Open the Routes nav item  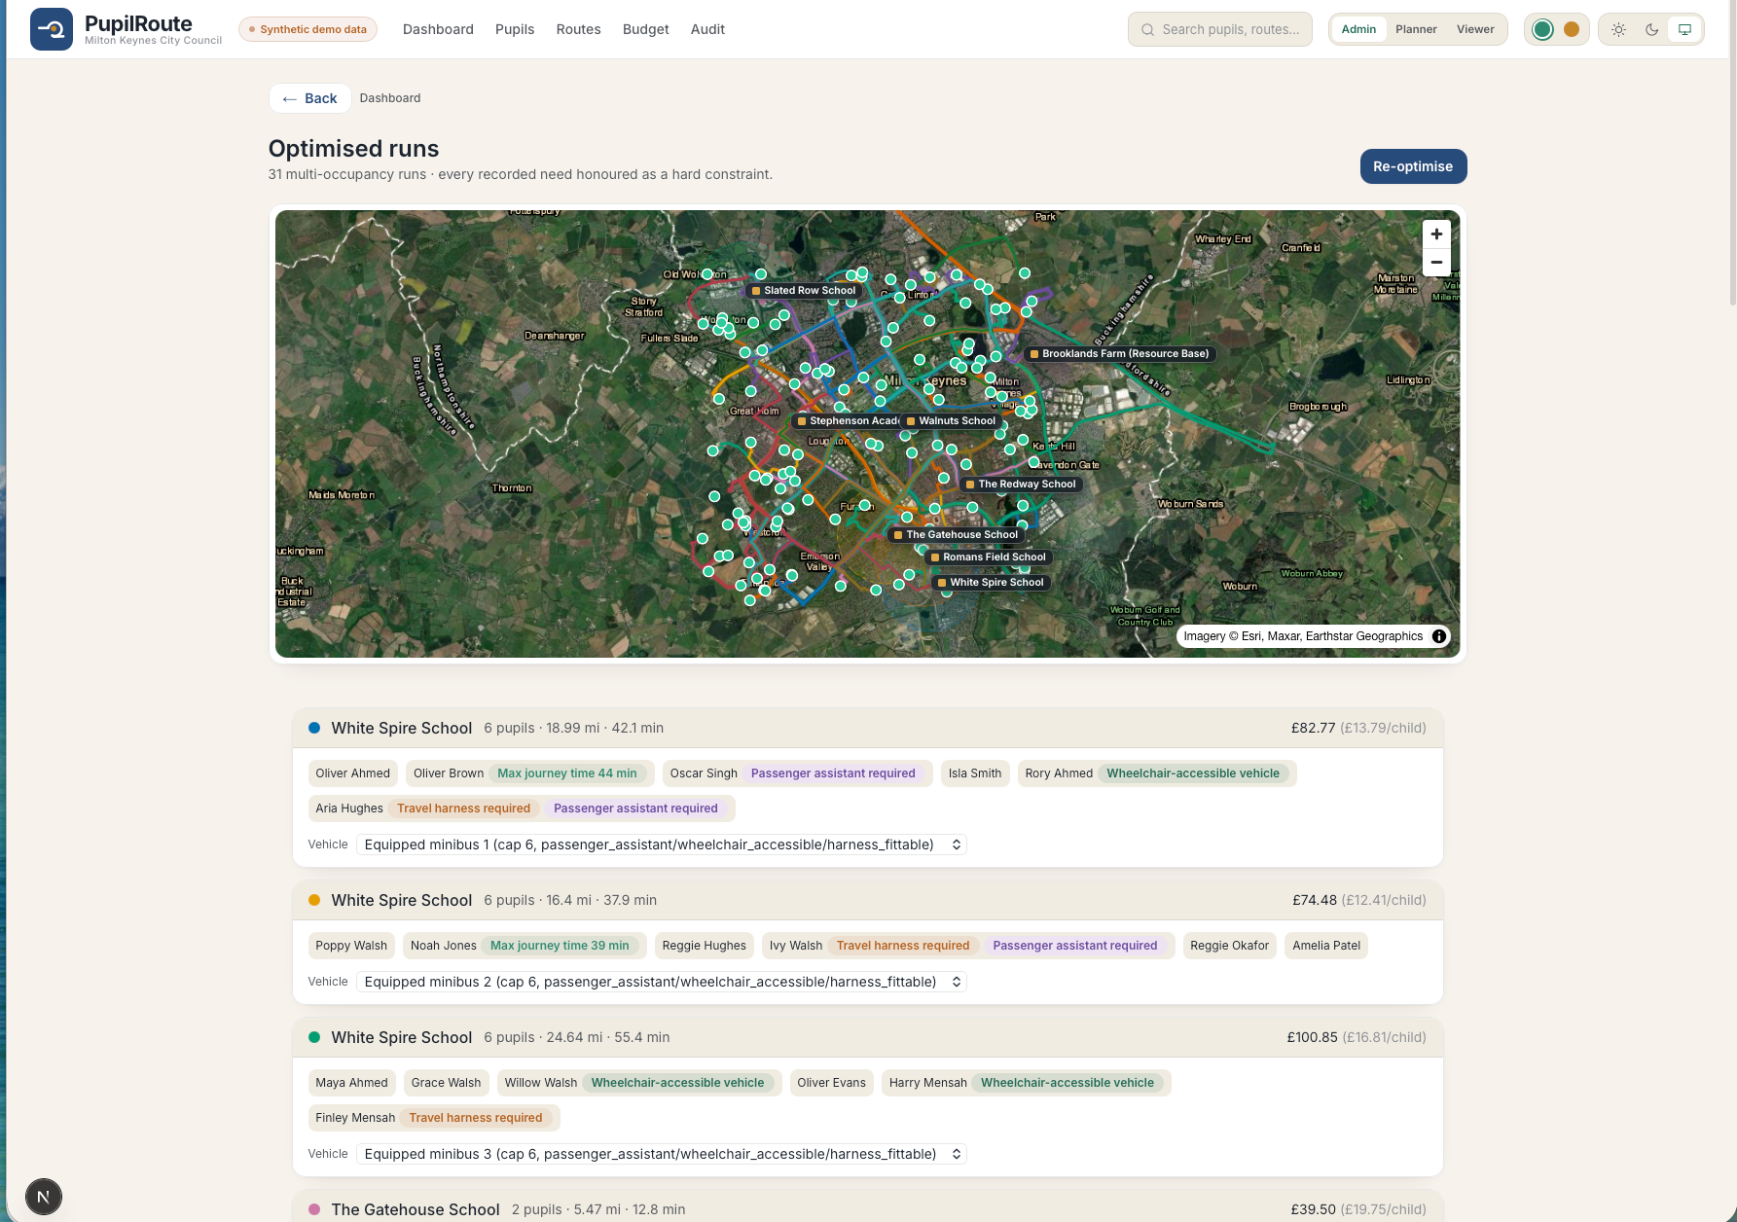(578, 29)
